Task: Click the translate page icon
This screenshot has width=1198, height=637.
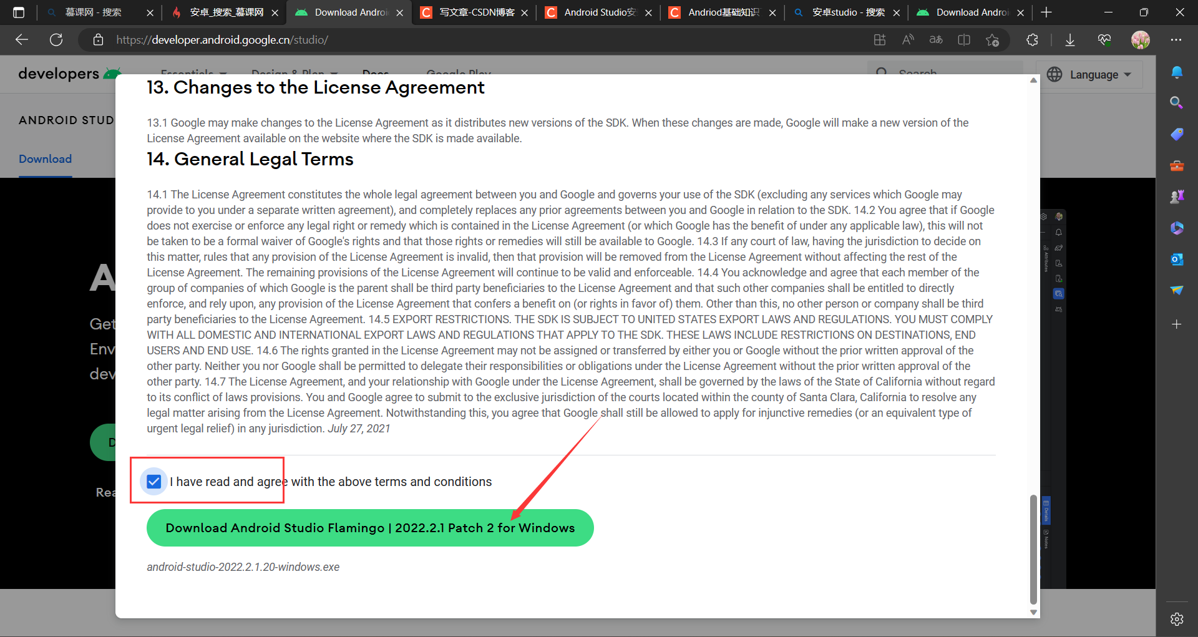Action: pos(936,40)
